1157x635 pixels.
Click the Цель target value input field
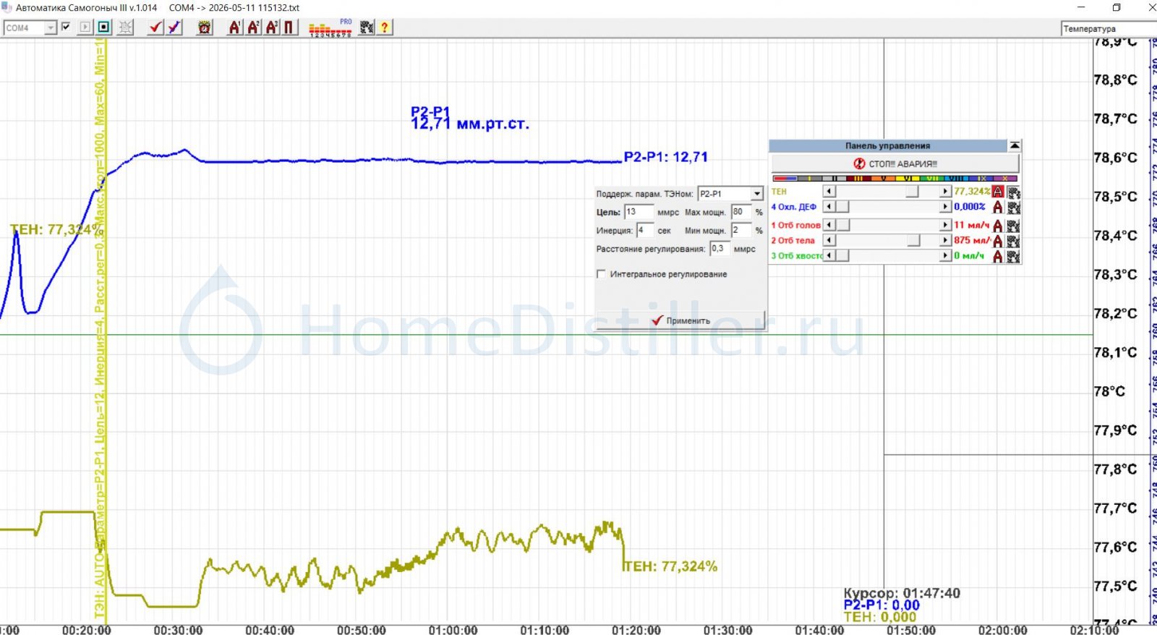[639, 212]
